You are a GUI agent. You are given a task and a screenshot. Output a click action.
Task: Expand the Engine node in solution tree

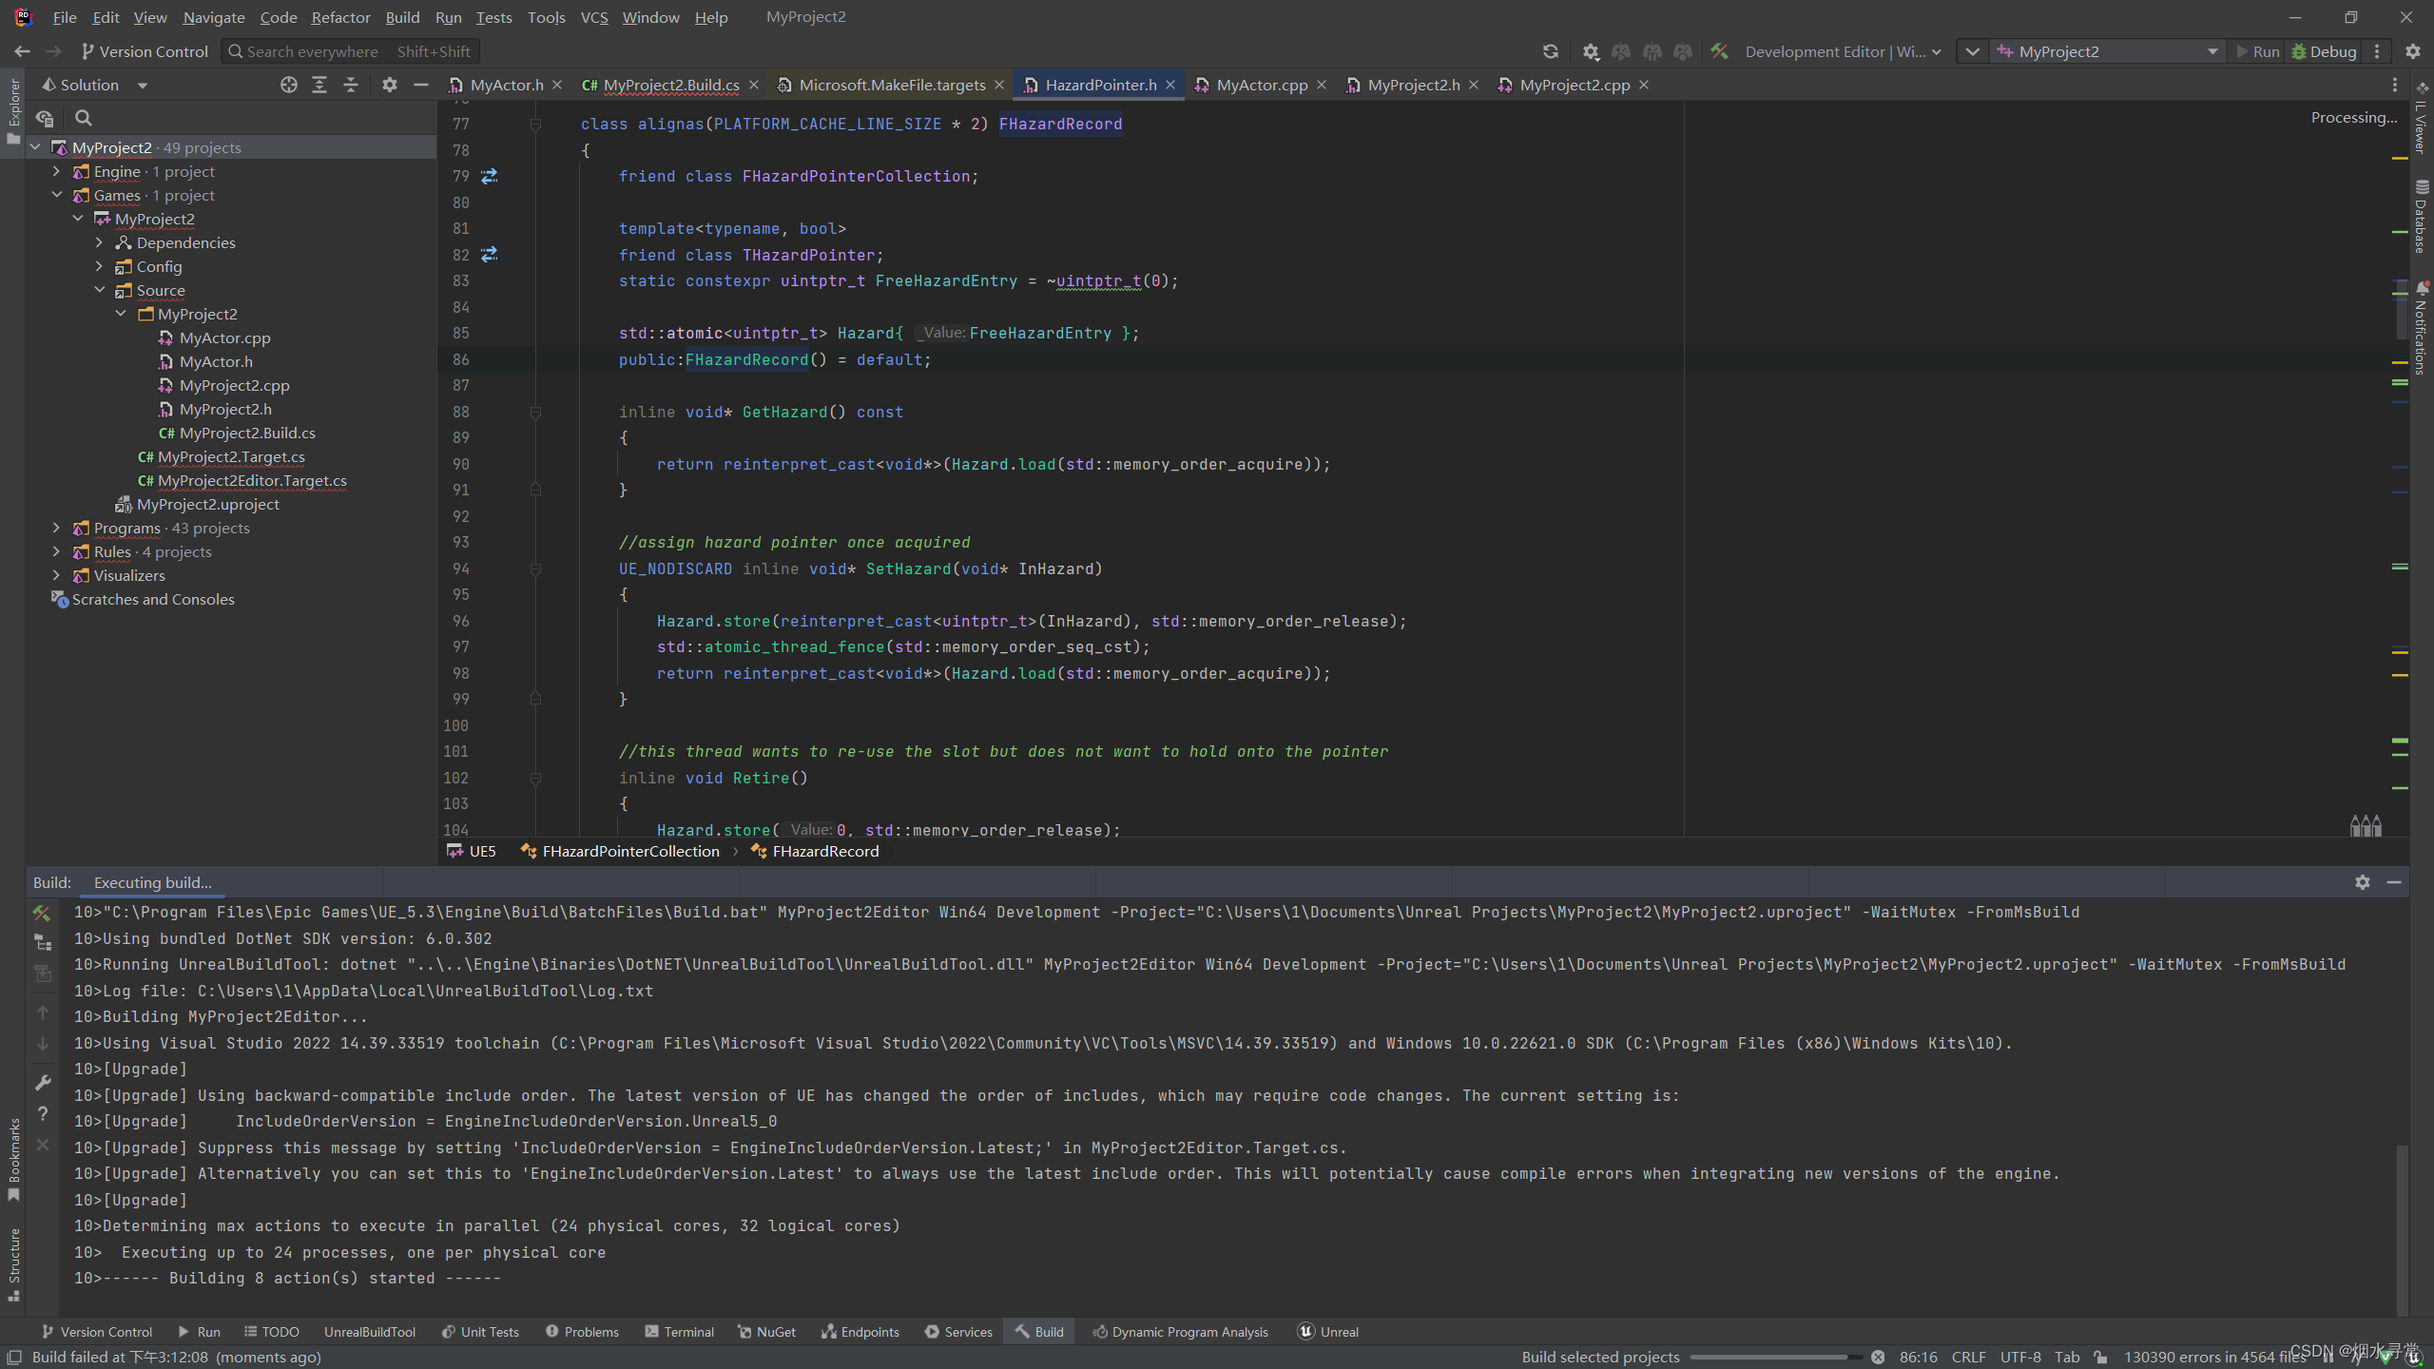[x=56, y=171]
